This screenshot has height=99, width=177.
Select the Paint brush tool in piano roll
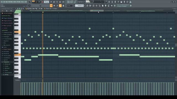(x=28, y=9)
